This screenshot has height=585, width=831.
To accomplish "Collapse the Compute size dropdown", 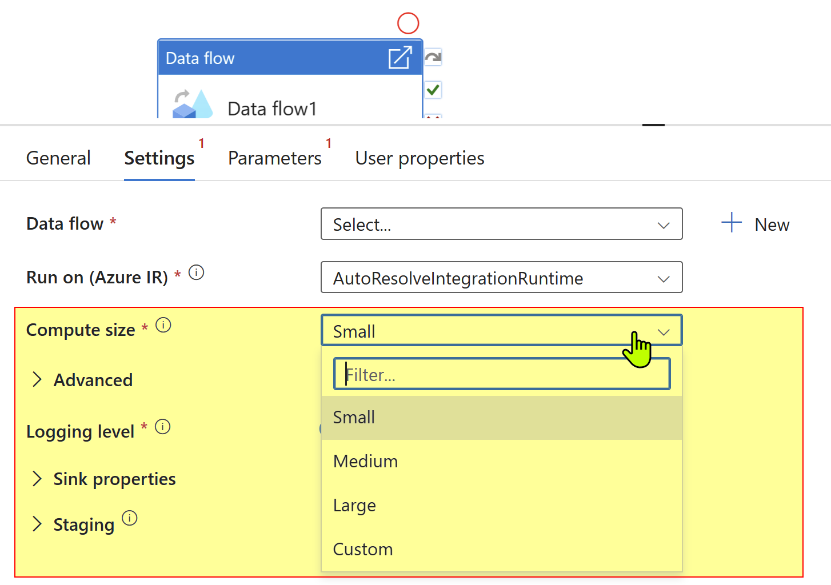I will [x=662, y=331].
